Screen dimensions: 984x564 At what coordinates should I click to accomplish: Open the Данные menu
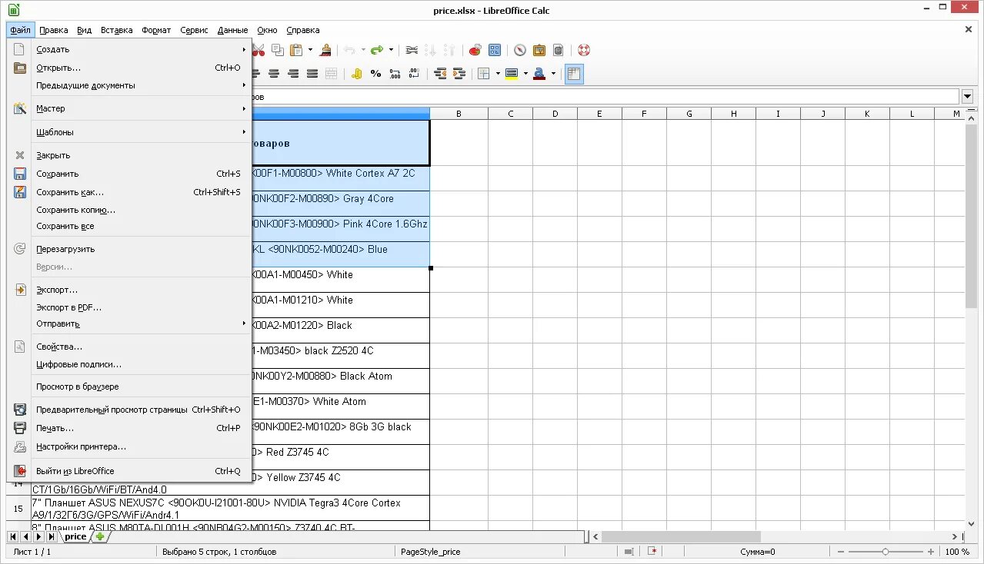pos(232,30)
